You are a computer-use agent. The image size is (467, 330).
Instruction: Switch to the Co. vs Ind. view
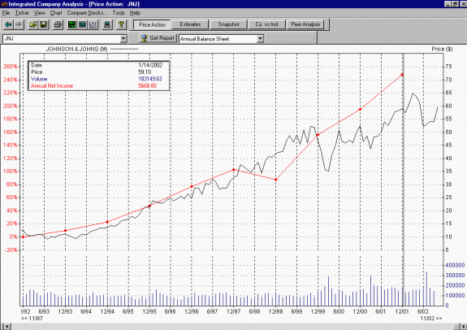pos(266,24)
